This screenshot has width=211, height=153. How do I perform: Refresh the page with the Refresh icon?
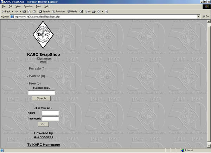click(x=29, y=12)
